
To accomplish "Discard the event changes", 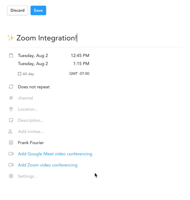I will 17,11.
